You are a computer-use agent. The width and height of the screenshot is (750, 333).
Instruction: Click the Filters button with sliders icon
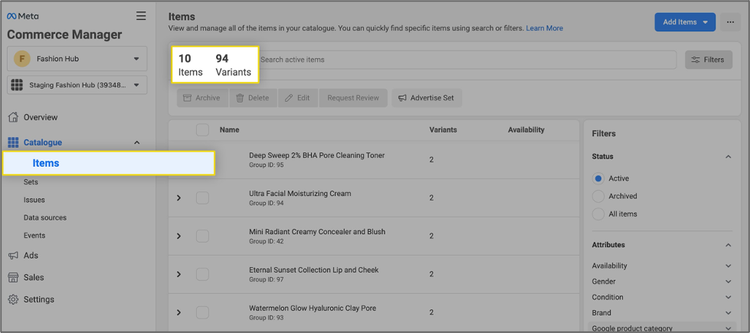click(x=709, y=60)
